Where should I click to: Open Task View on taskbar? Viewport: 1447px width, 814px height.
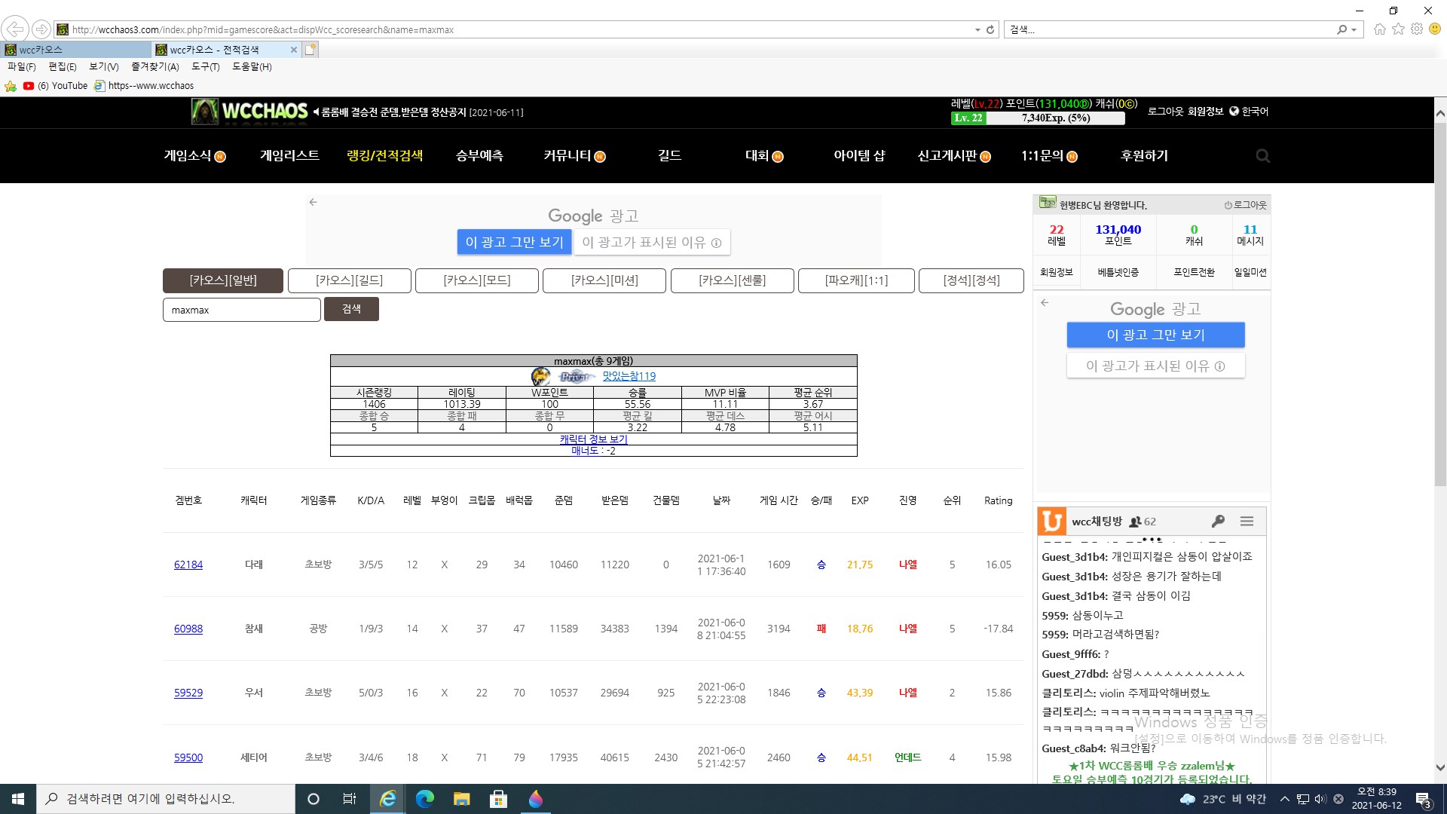tap(350, 799)
